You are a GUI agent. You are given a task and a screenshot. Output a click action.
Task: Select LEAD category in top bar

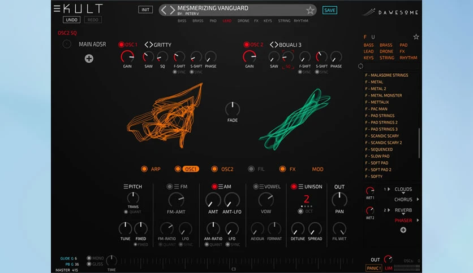[x=227, y=21]
